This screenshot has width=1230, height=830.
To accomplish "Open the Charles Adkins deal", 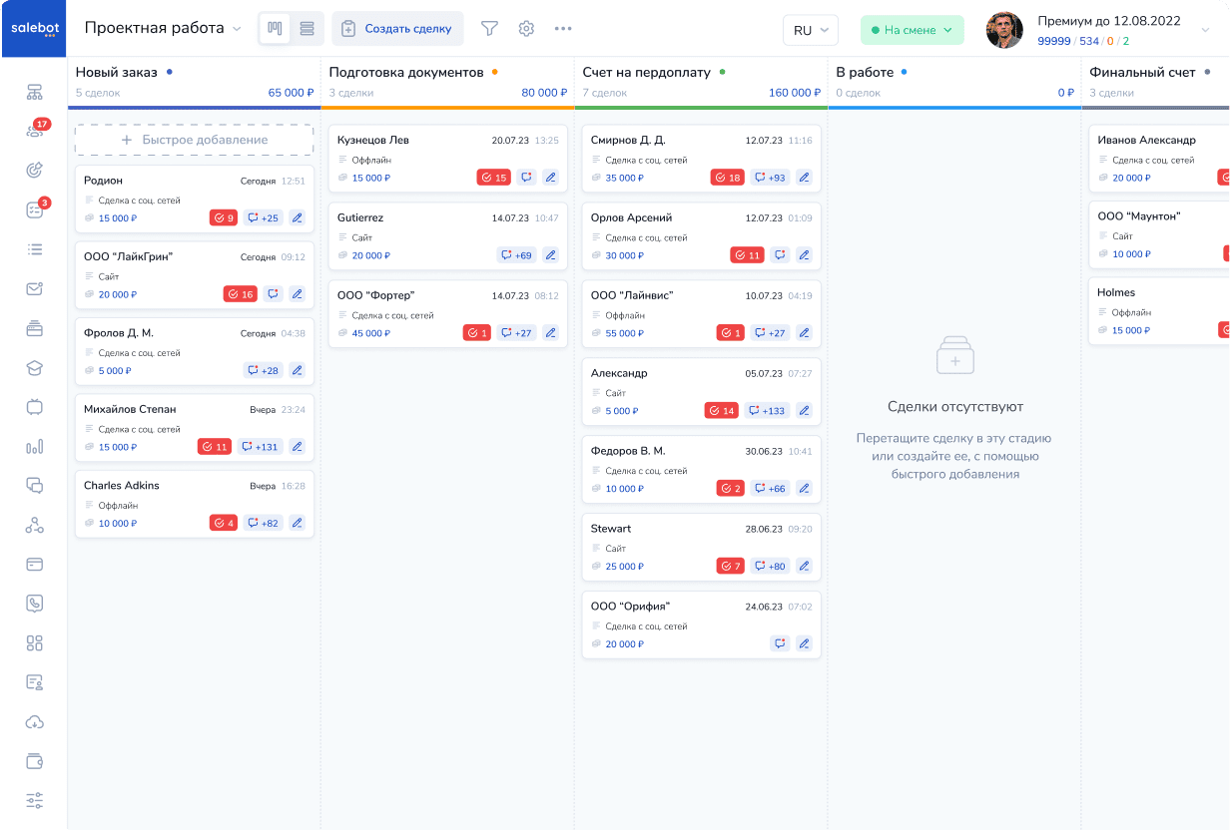I will coord(195,504).
